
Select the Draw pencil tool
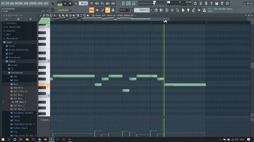(60, 15)
